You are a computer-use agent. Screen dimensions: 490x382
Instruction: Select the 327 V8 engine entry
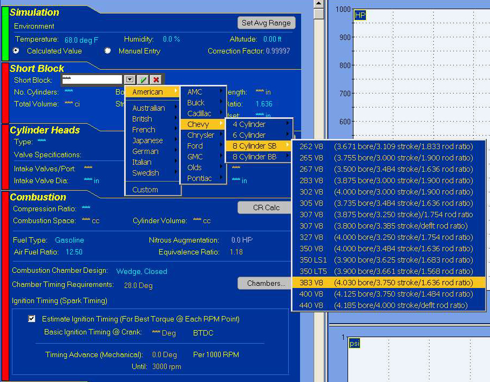click(x=389, y=237)
